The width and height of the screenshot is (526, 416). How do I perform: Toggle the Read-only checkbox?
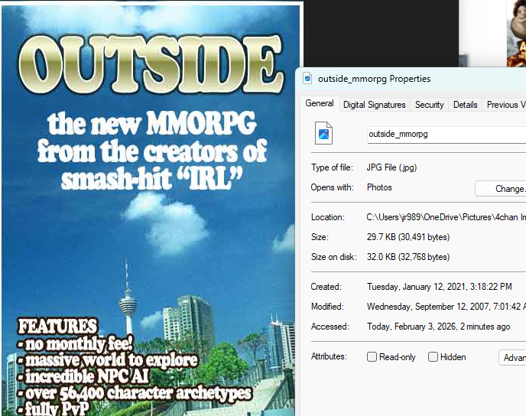pos(372,356)
